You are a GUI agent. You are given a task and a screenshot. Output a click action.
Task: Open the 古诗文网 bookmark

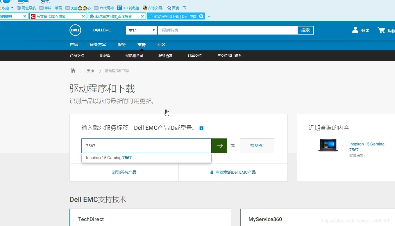[x=153, y=8]
